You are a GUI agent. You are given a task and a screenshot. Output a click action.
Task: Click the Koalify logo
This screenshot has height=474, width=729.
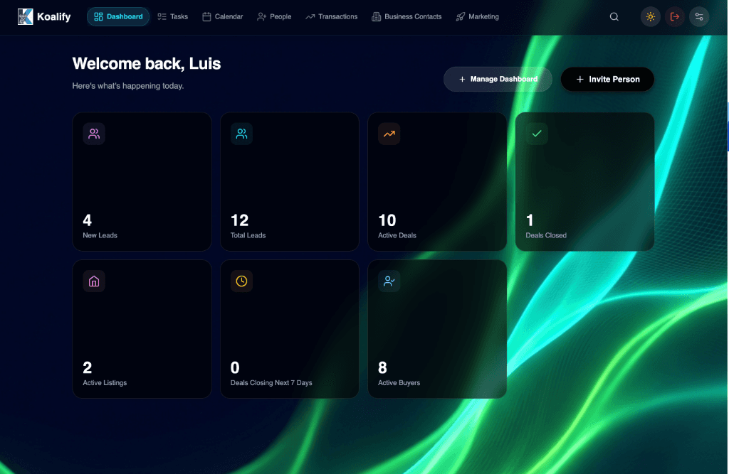(x=44, y=16)
